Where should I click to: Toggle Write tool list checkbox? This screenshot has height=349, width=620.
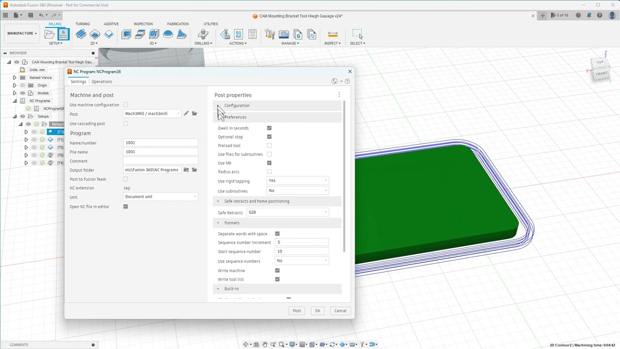coord(277,279)
